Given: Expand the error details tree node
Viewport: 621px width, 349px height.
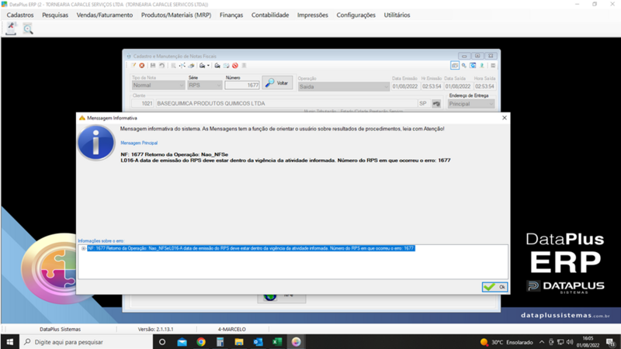Looking at the screenshot, I should pos(84,248).
